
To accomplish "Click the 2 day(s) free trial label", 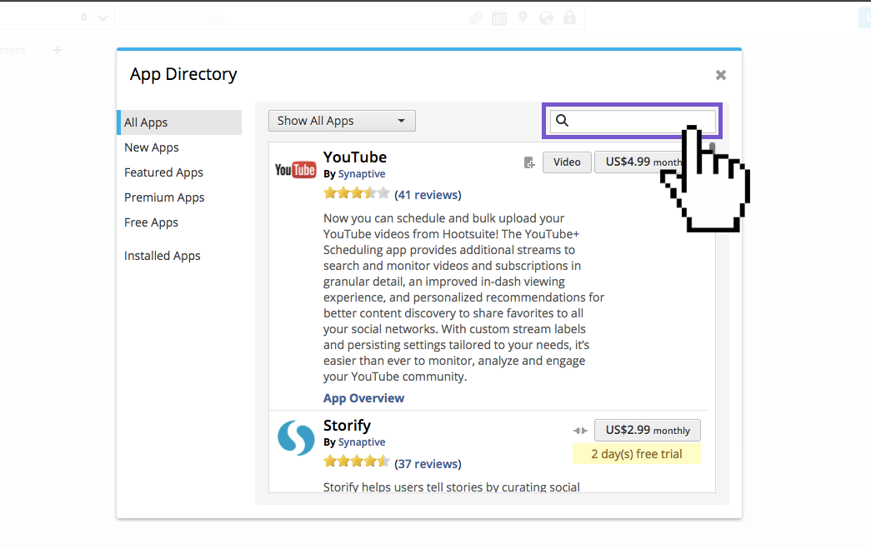I will [637, 454].
